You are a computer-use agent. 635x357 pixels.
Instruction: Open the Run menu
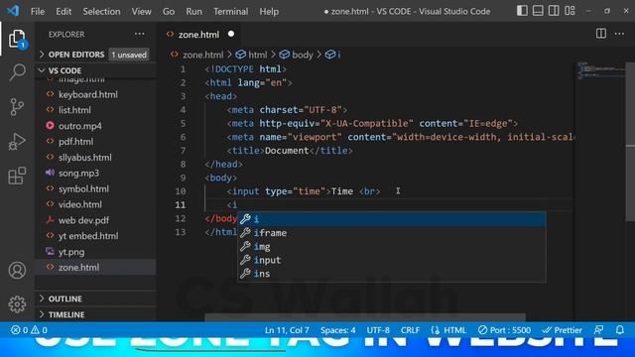pyautogui.click(x=194, y=11)
